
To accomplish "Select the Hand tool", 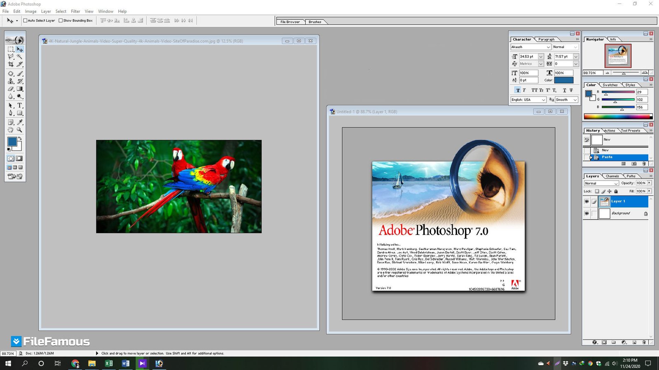I will pyautogui.click(x=11, y=129).
